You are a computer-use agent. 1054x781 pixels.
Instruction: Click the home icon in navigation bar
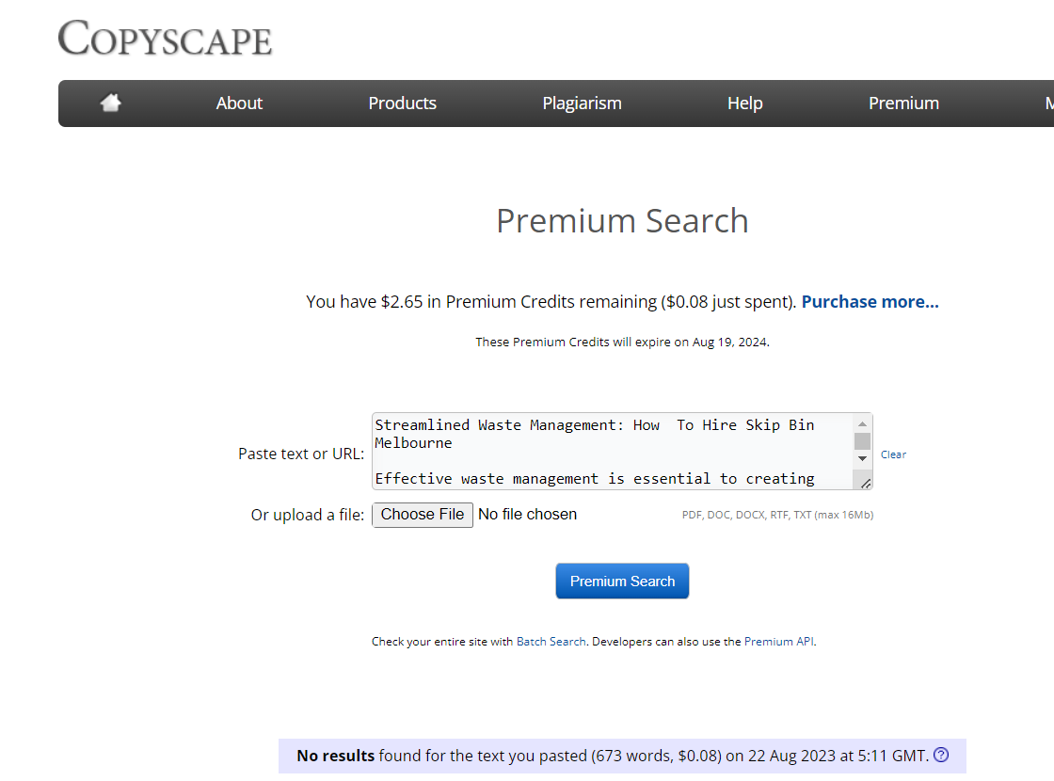111,103
